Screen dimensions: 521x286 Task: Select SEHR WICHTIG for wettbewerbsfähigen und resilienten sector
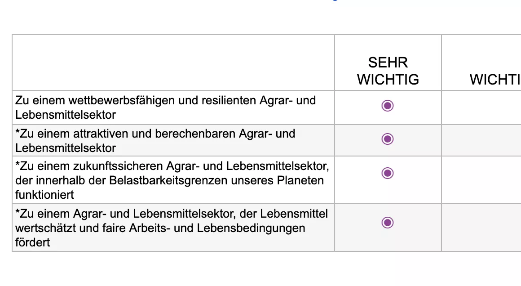pos(388,106)
